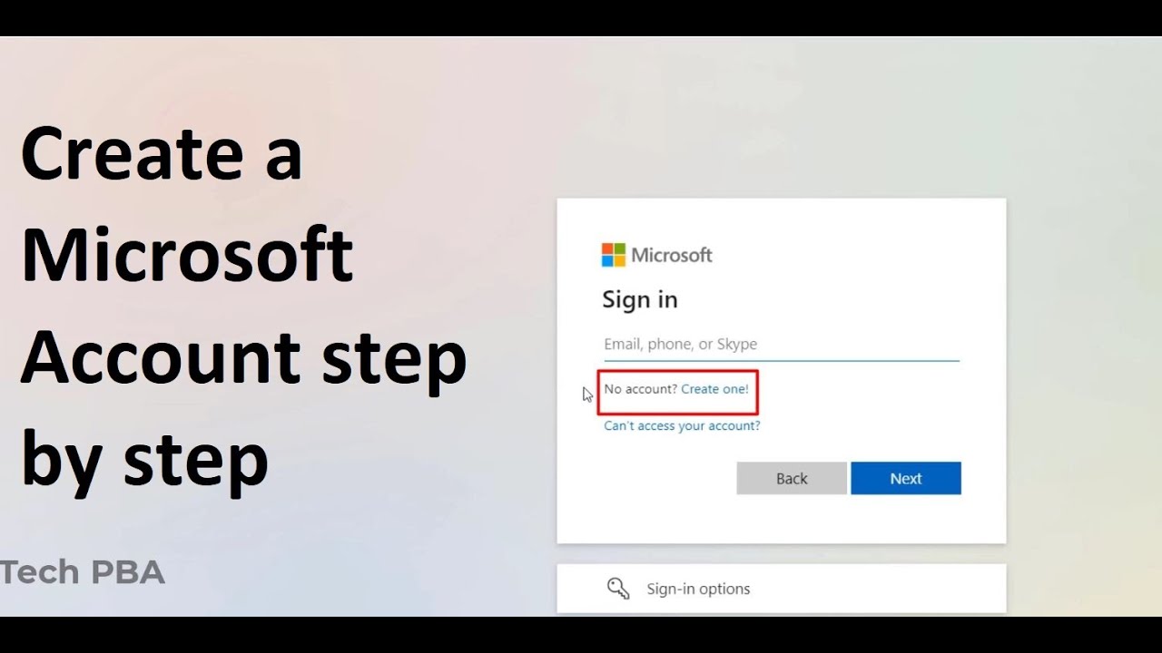The height and width of the screenshot is (653, 1162).
Task: Follow the 'Can't access your account?' link
Action: pos(682,425)
